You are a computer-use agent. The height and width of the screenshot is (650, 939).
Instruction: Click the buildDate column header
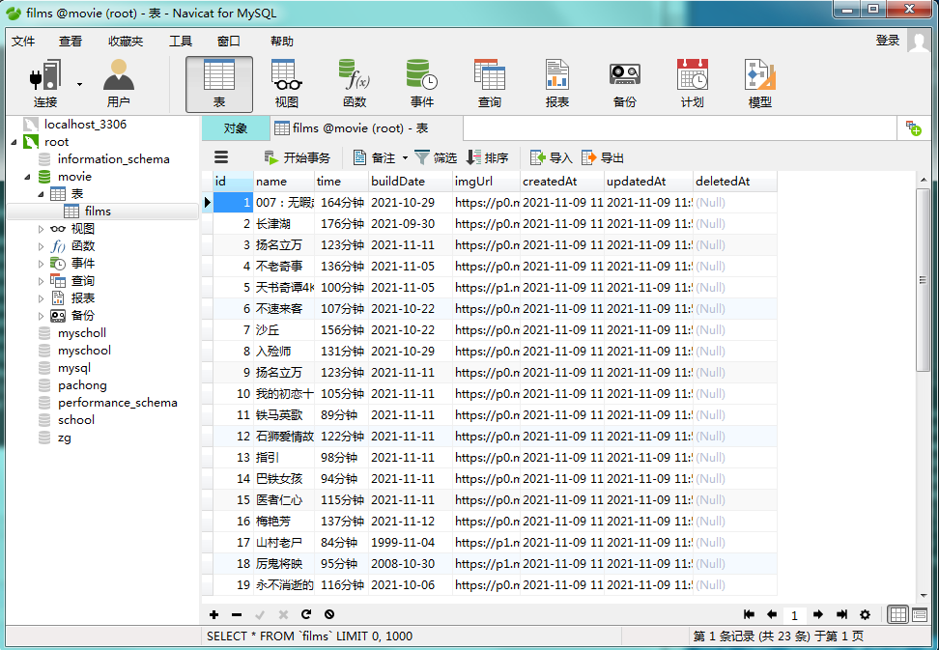pos(411,182)
